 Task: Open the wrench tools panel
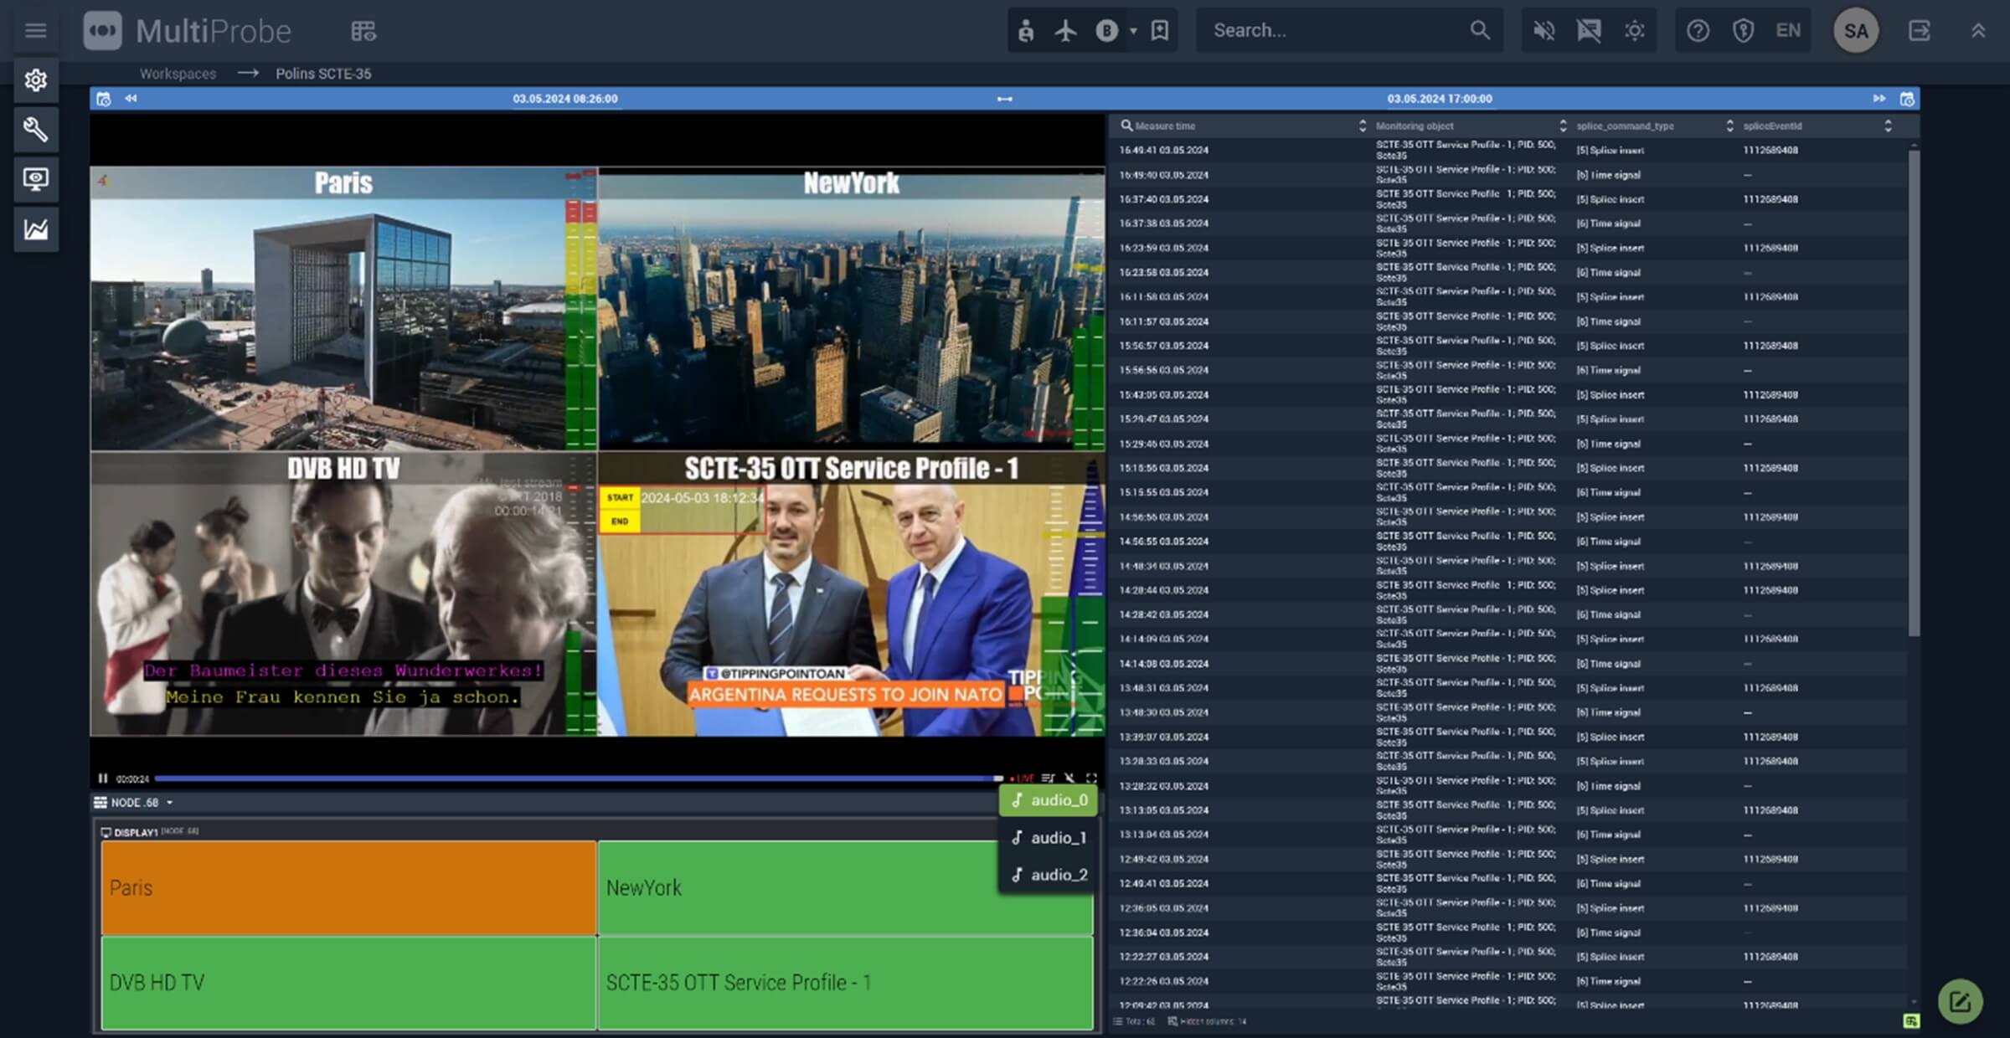click(35, 130)
